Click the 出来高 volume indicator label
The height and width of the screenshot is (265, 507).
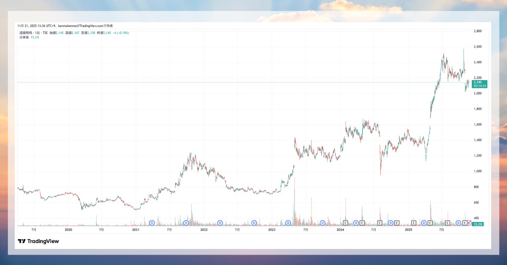(x=23, y=37)
